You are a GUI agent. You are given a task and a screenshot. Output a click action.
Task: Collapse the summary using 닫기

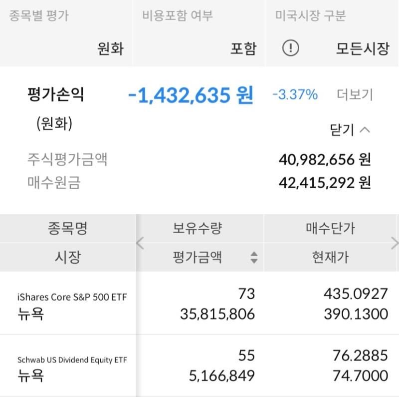pos(350,130)
